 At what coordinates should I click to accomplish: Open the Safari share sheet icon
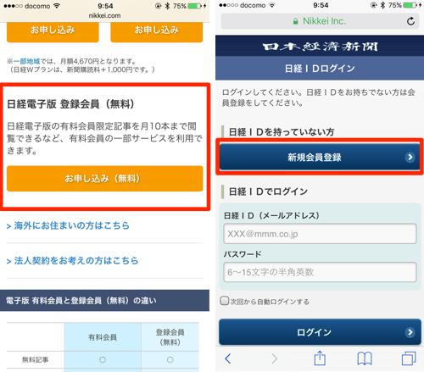(x=320, y=358)
